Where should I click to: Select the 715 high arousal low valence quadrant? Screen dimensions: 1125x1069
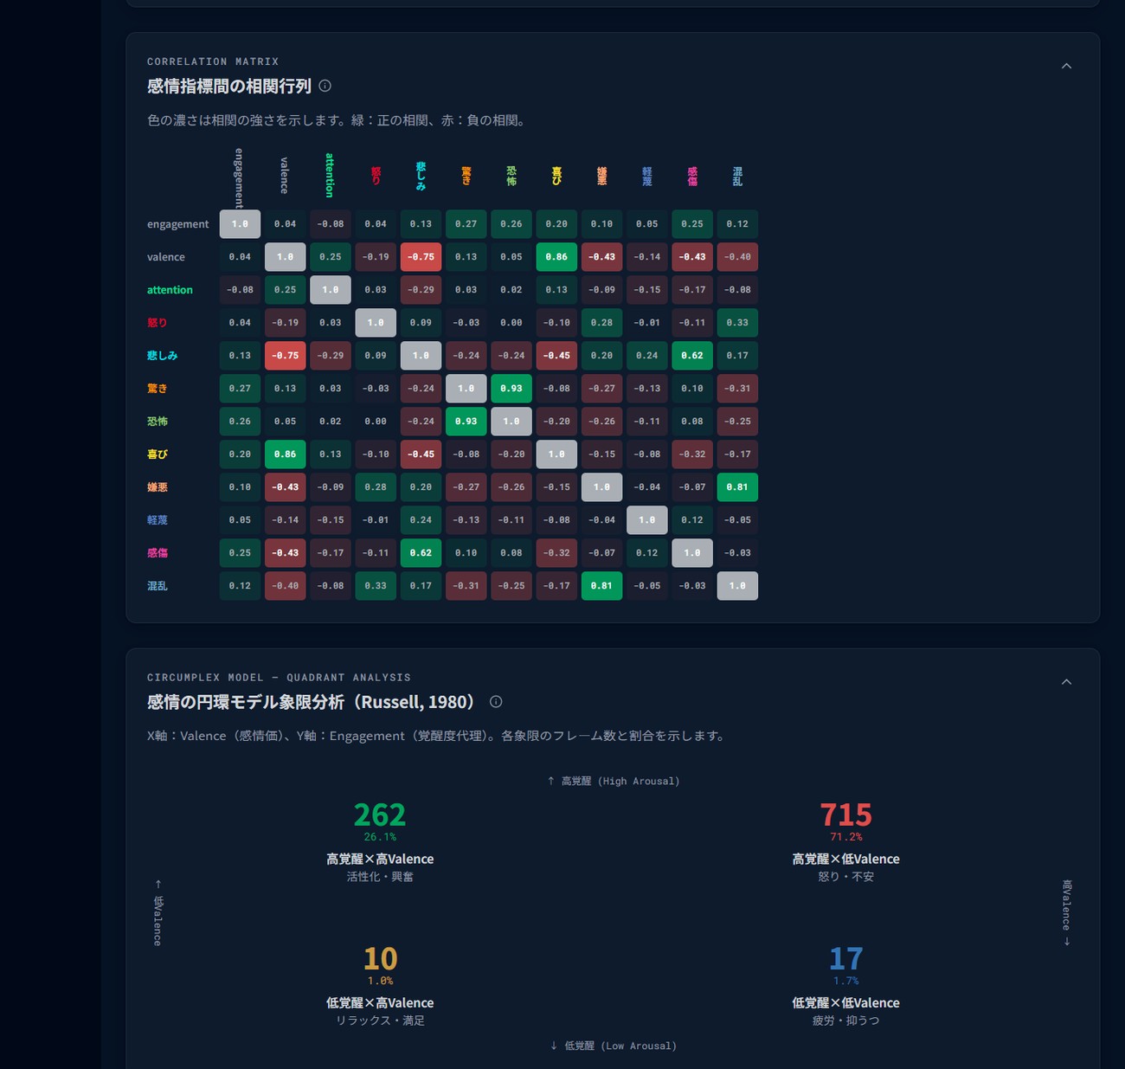click(x=845, y=842)
